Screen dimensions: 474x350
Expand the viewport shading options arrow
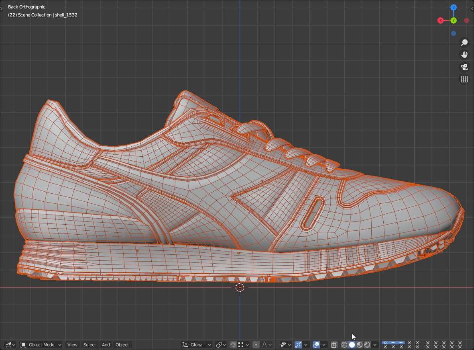click(x=375, y=345)
